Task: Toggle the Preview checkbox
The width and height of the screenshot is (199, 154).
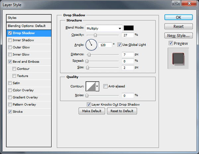Action: pyautogui.click(x=171, y=43)
